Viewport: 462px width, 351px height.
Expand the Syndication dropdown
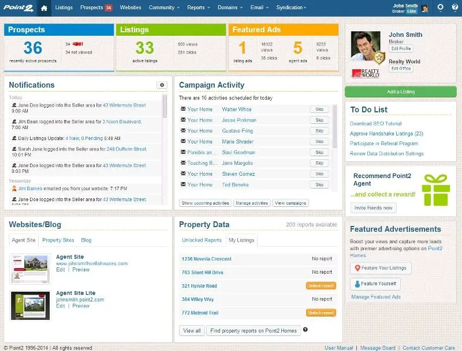coord(291,7)
